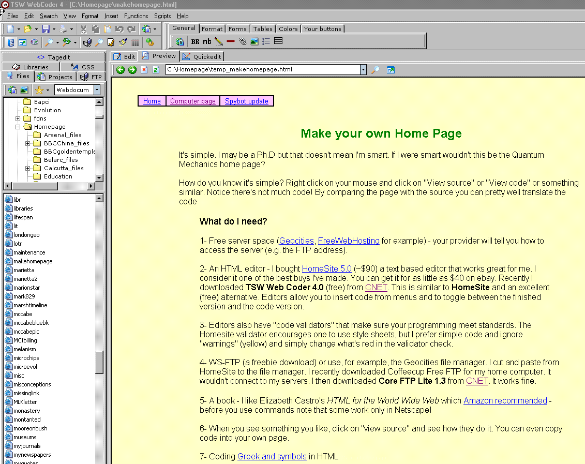This screenshot has width=585, height=464.
Task: Insert non-breaking space with nb button
Action: (207, 41)
